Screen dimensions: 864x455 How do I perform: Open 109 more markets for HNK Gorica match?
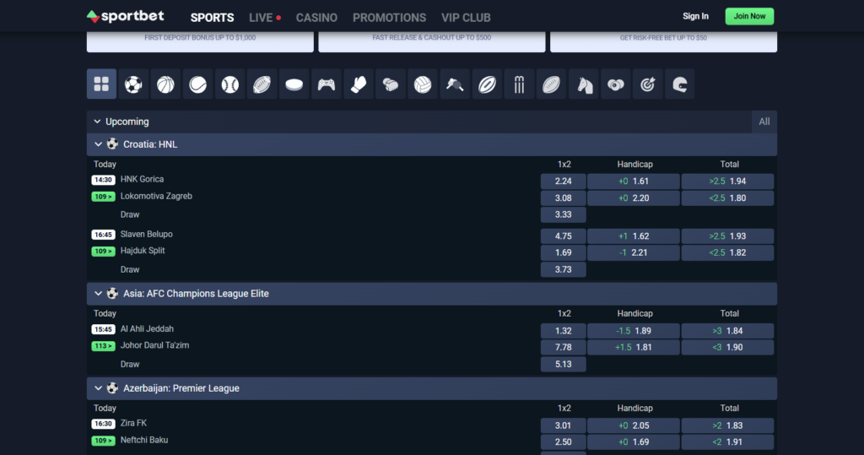point(103,197)
